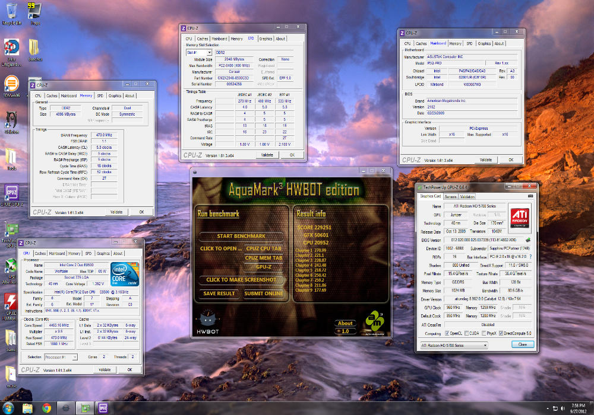Launch the Oblivion game shortcut
The height and width of the screenshot is (415, 594).
coord(11,123)
